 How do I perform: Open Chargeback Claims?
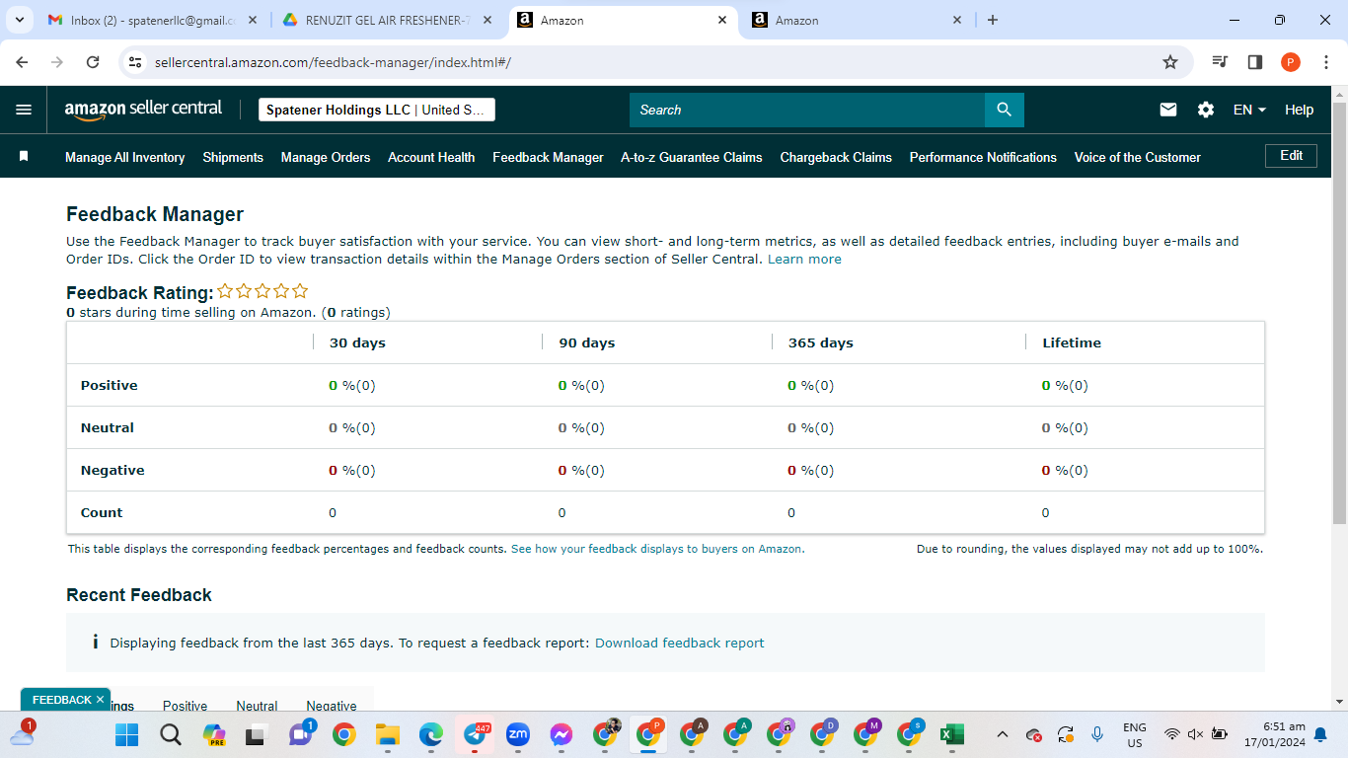(x=836, y=157)
